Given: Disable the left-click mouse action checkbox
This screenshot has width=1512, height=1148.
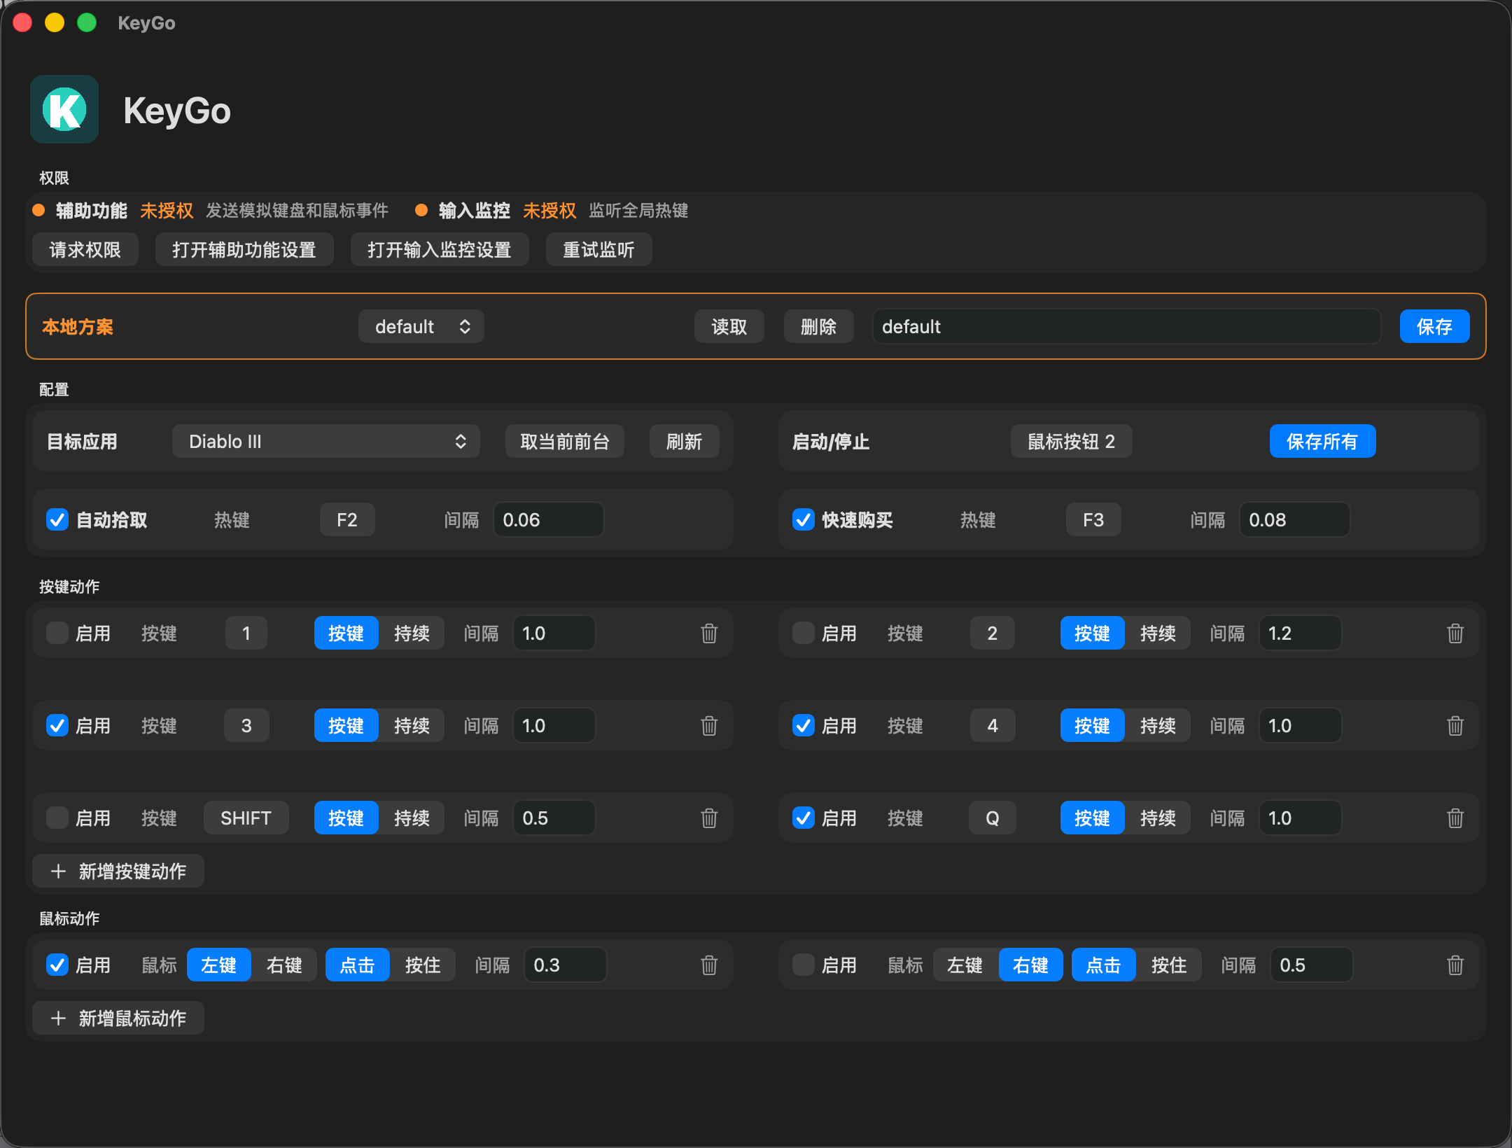Looking at the screenshot, I should 57,965.
